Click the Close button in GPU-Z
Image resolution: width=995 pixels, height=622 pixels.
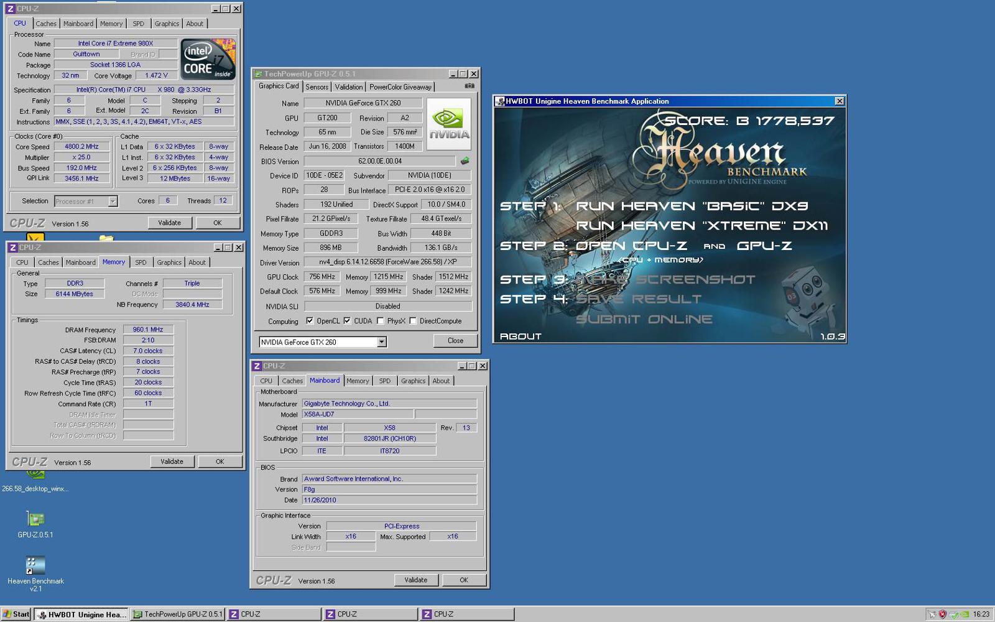pyautogui.click(x=455, y=341)
